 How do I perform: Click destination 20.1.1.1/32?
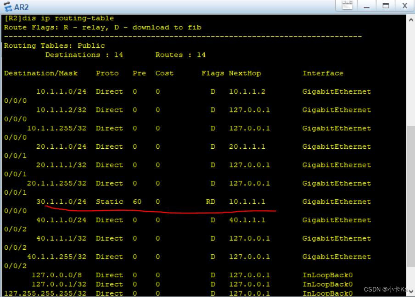[61, 165]
